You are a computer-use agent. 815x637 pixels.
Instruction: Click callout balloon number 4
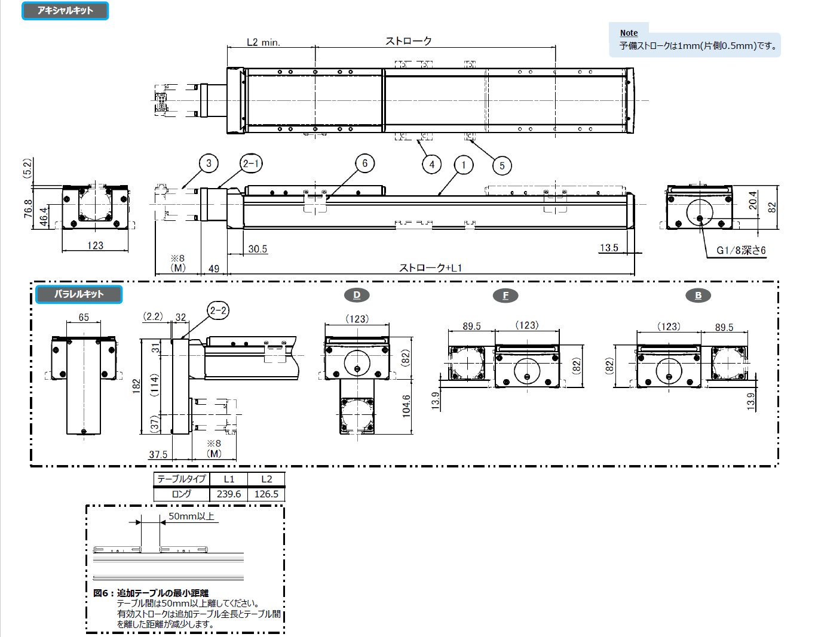pos(431,165)
